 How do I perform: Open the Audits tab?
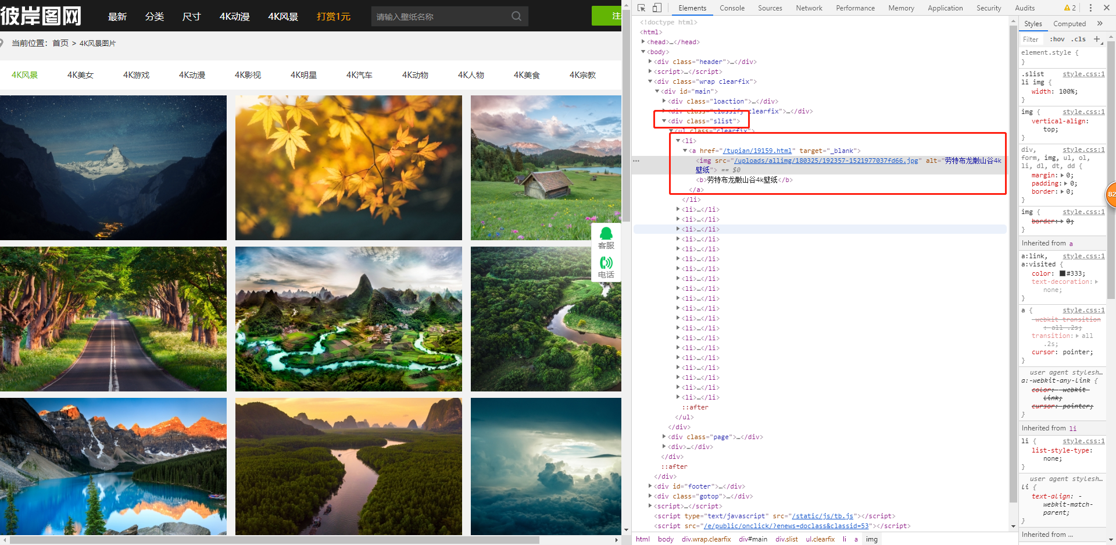1025,8
